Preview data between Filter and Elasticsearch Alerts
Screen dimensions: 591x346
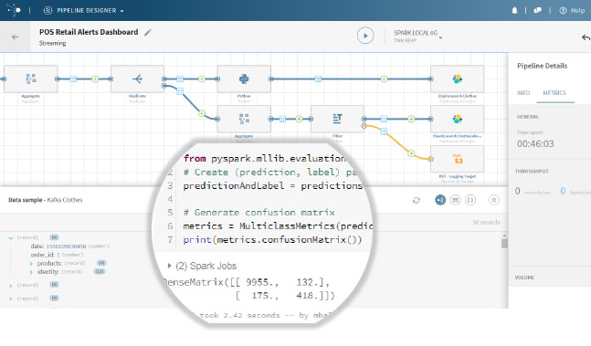click(x=384, y=119)
